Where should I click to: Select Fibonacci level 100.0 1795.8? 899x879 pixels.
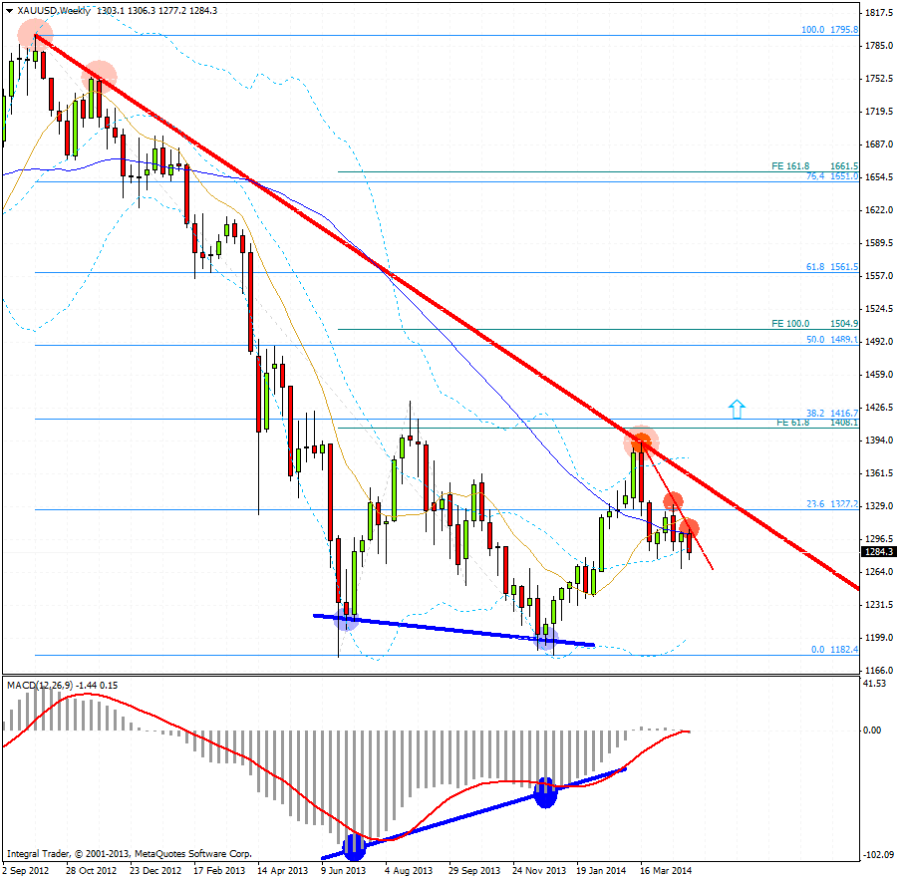(x=829, y=29)
